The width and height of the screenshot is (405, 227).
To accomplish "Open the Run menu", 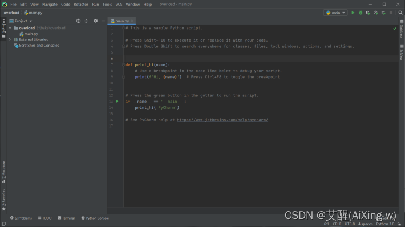I will [x=95, y=5].
